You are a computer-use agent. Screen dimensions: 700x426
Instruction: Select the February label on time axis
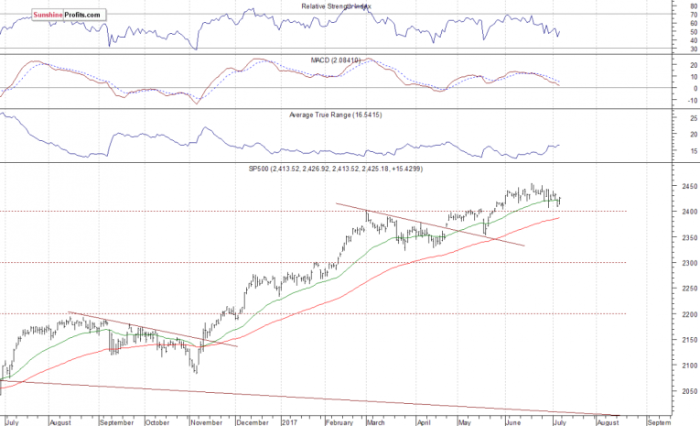[340, 423]
